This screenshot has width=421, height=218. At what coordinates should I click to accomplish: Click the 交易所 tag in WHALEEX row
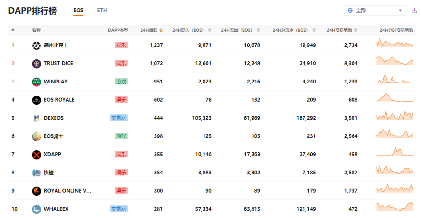point(119,209)
